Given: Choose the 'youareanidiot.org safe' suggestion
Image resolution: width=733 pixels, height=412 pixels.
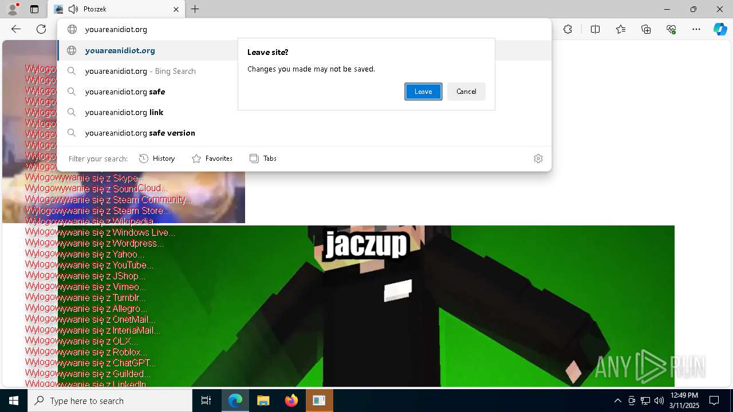Looking at the screenshot, I should point(304,92).
